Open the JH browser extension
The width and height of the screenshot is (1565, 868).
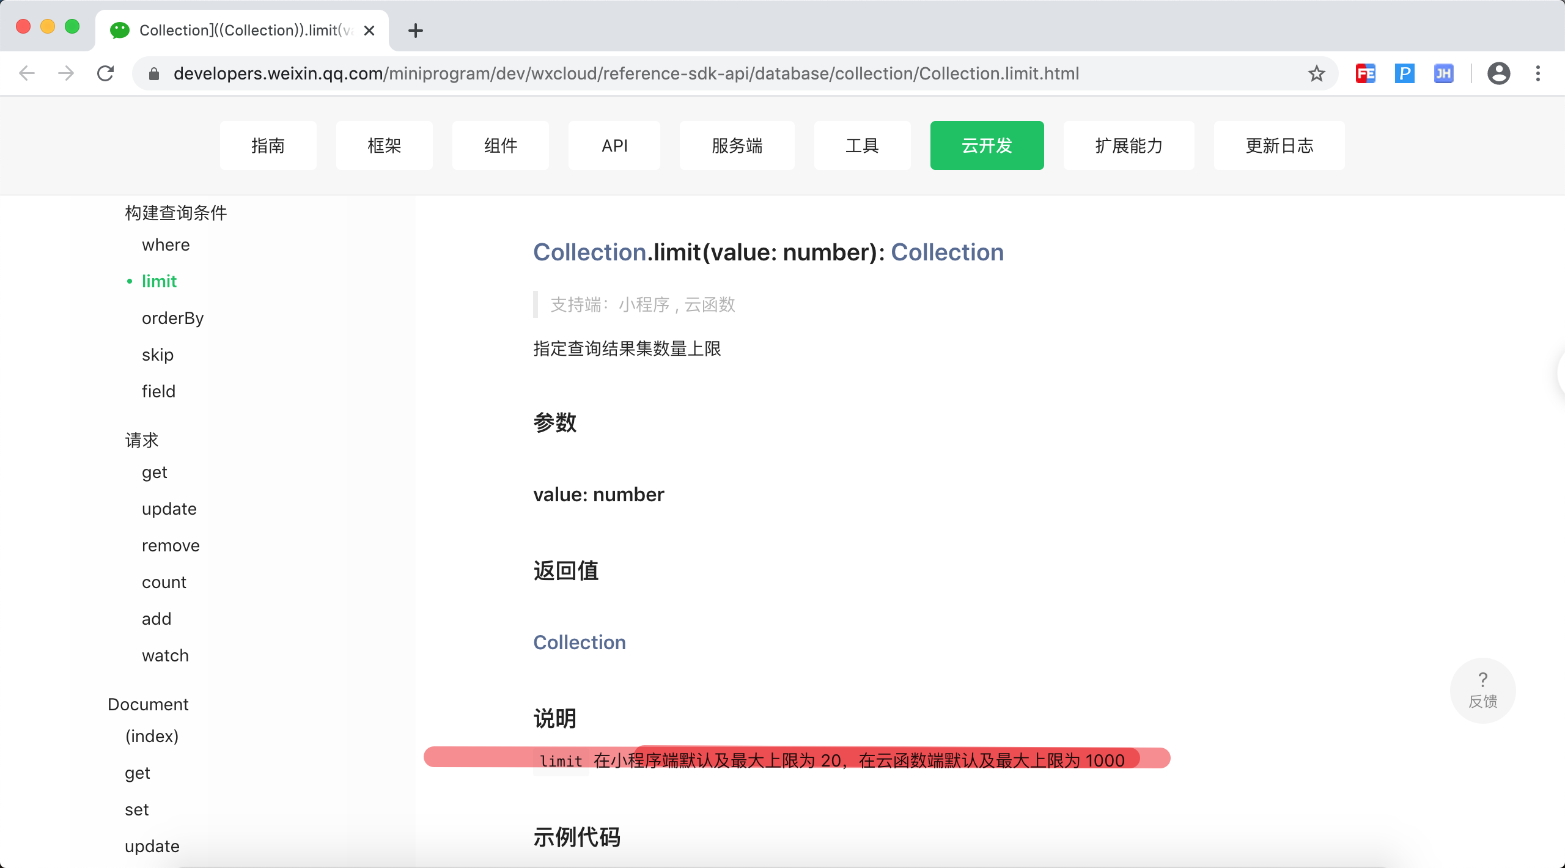[x=1443, y=73]
